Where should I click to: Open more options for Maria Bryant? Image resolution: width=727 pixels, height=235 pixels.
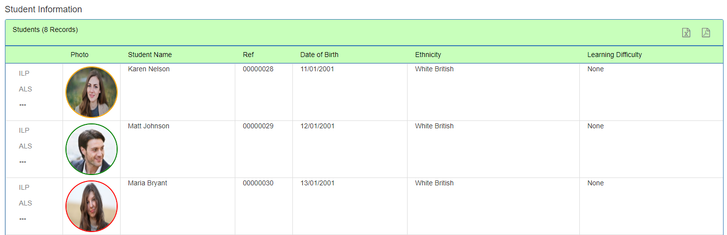(x=23, y=219)
